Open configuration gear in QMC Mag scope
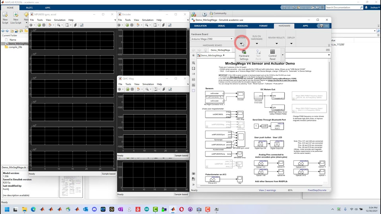381x214 pixels. 119,89
